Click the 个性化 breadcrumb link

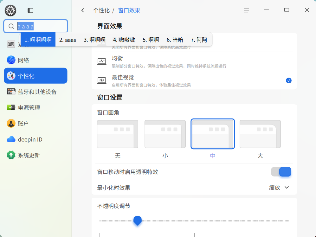click(101, 10)
